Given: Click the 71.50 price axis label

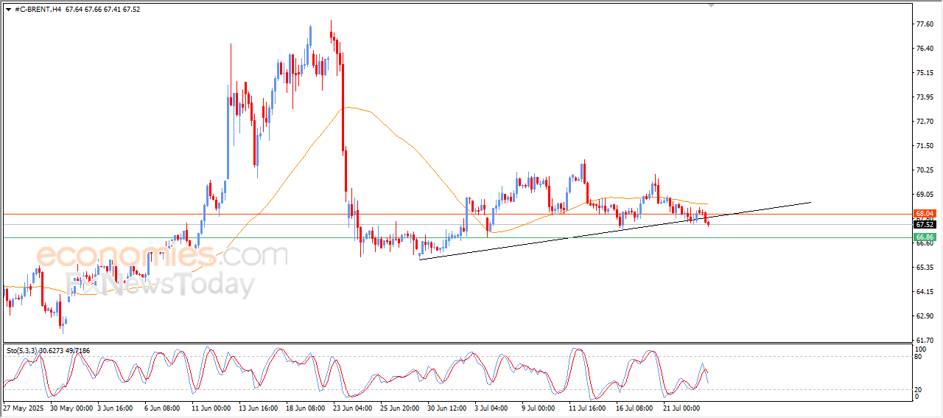Looking at the screenshot, I should (x=925, y=146).
